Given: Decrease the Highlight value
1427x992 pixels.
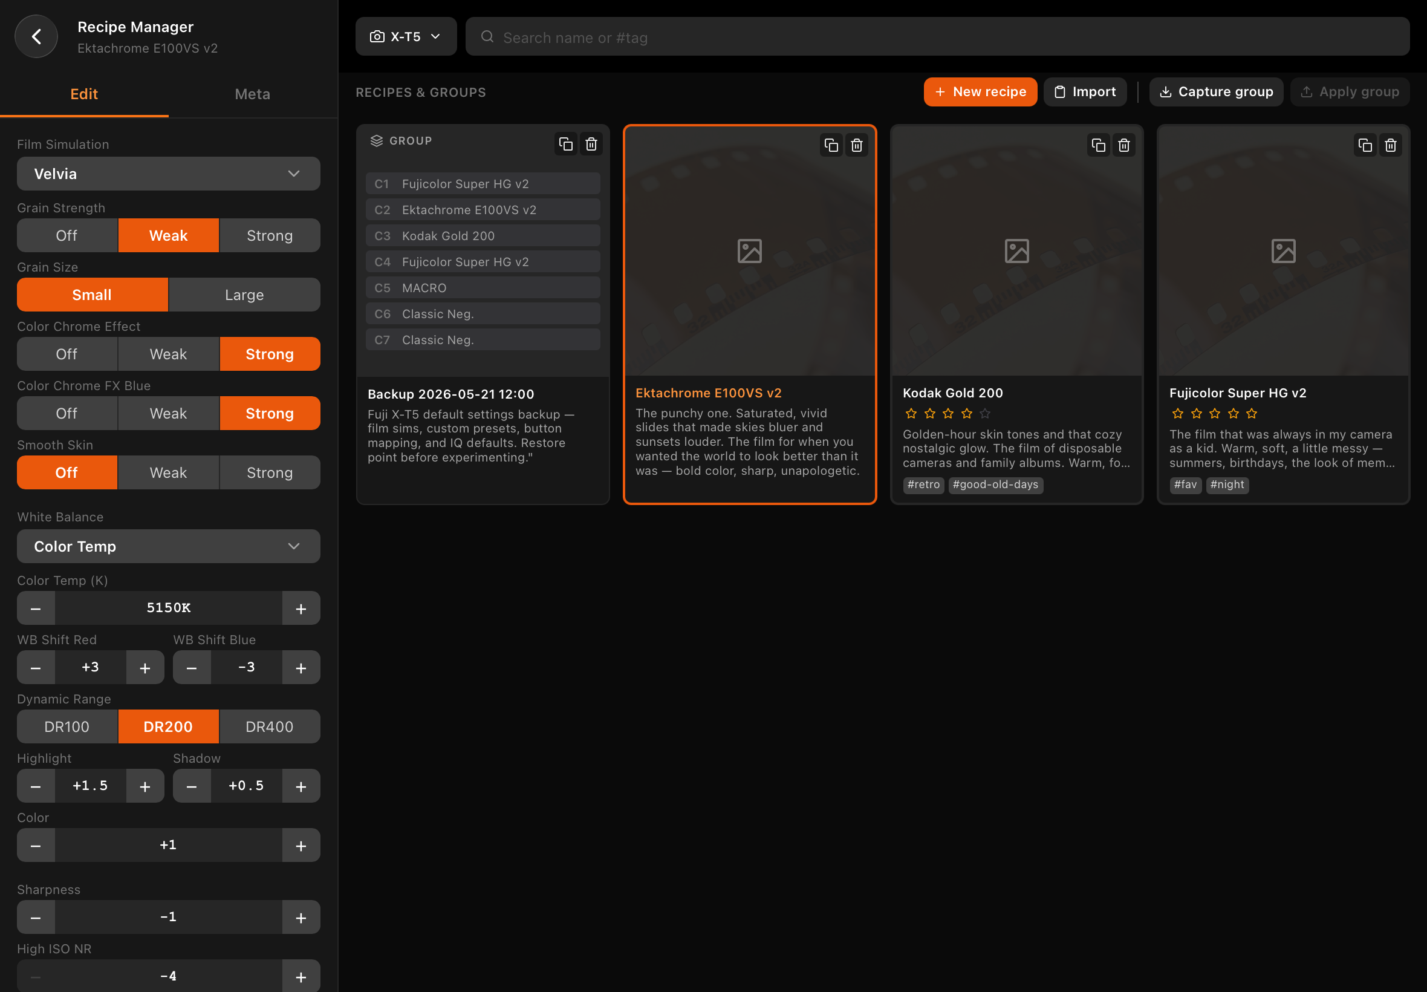Looking at the screenshot, I should pos(36,786).
